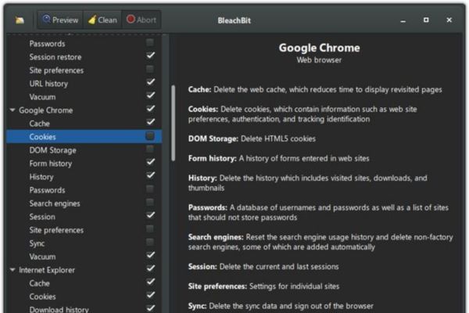
Task: Click the "Web browser" subtitle text
Action: click(x=319, y=60)
